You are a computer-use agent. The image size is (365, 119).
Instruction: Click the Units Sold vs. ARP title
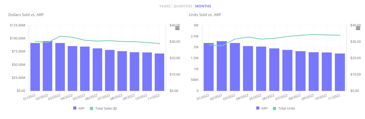point(205,15)
